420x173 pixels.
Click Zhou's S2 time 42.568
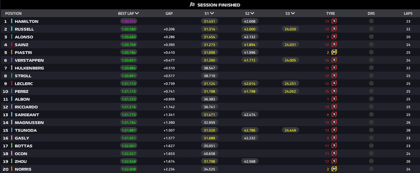(250, 161)
